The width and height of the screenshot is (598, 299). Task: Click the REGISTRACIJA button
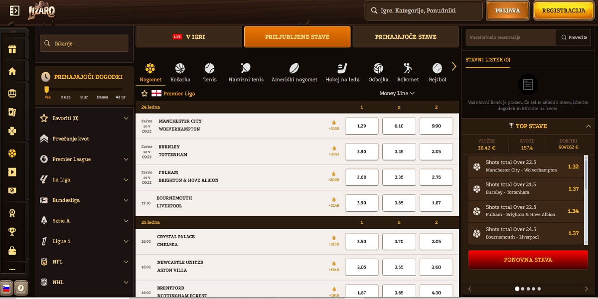click(563, 10)
